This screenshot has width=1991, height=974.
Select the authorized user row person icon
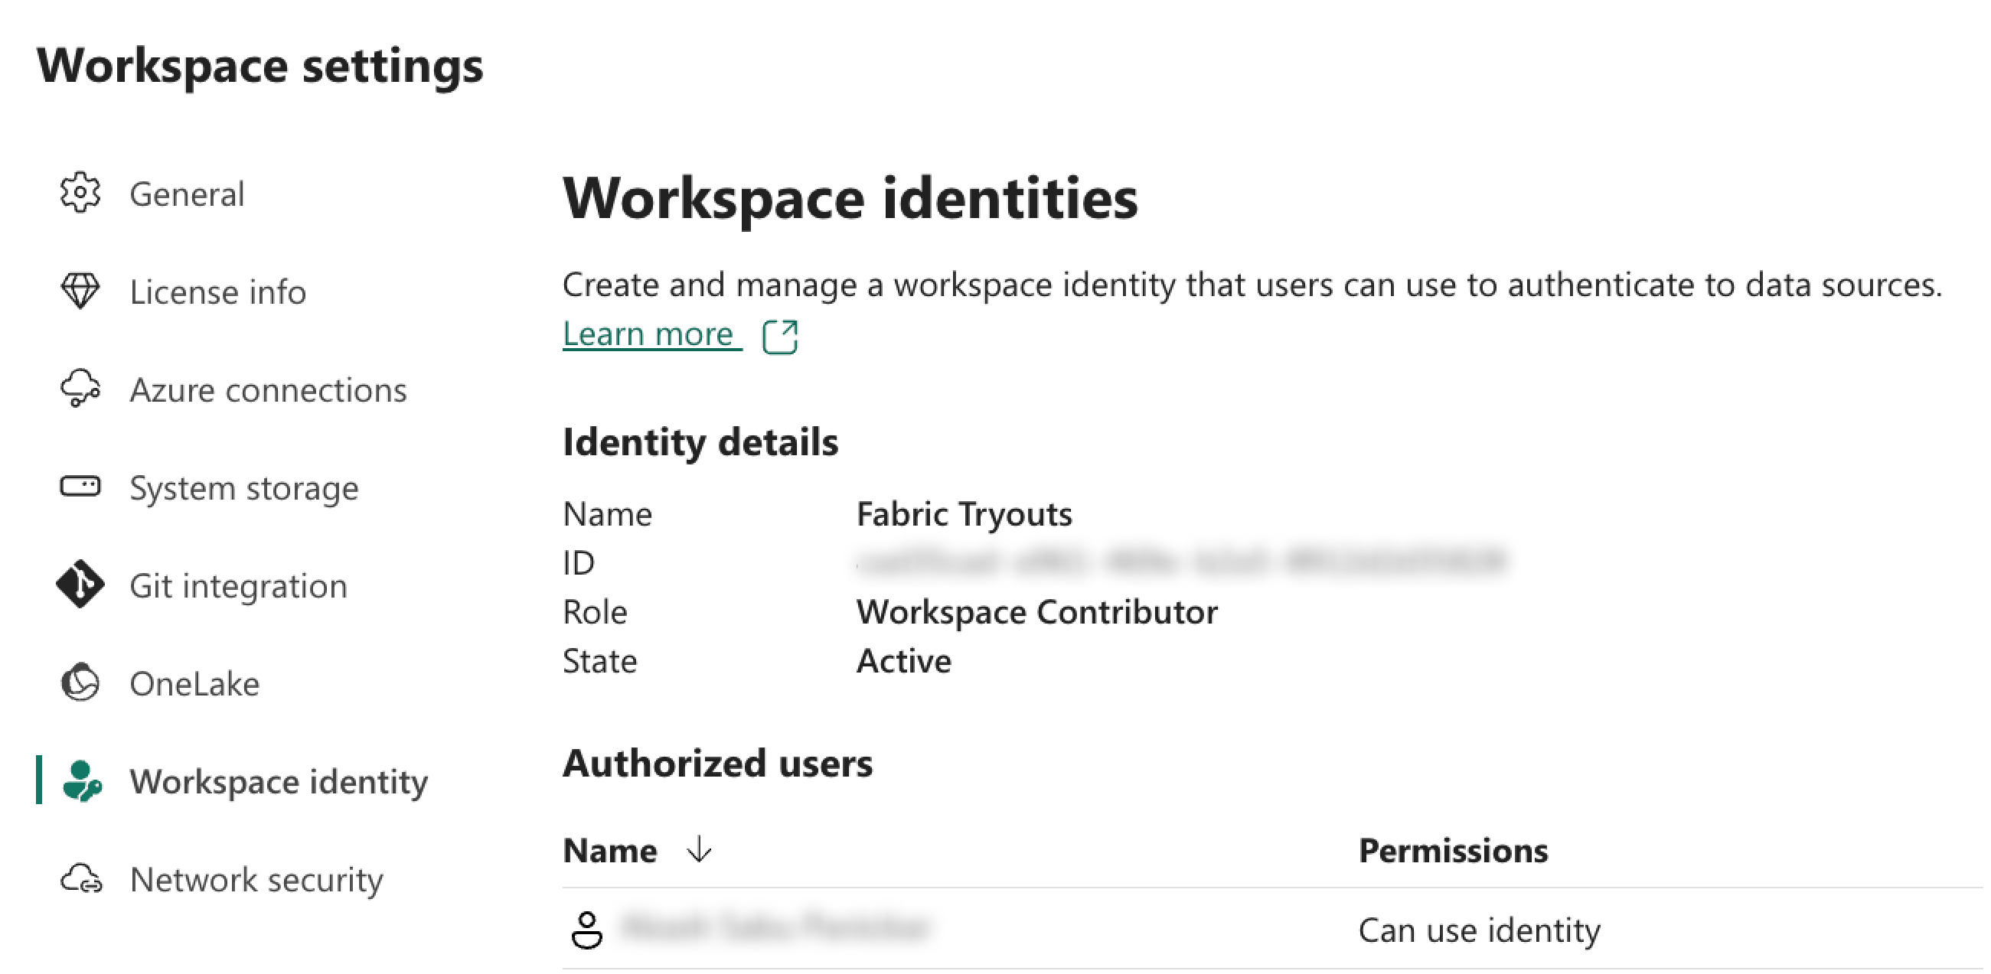586,929
